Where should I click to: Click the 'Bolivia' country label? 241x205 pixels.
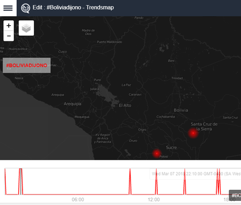pos(181,110)
